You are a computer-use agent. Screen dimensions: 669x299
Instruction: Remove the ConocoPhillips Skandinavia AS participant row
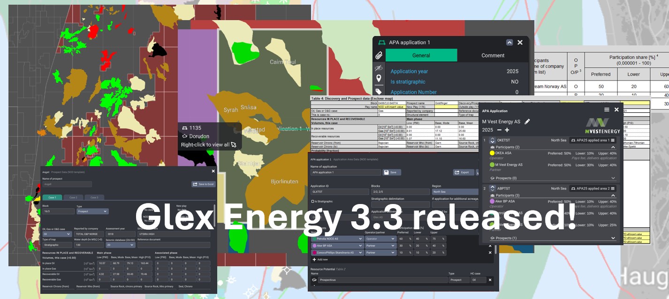tap(490, 253)
